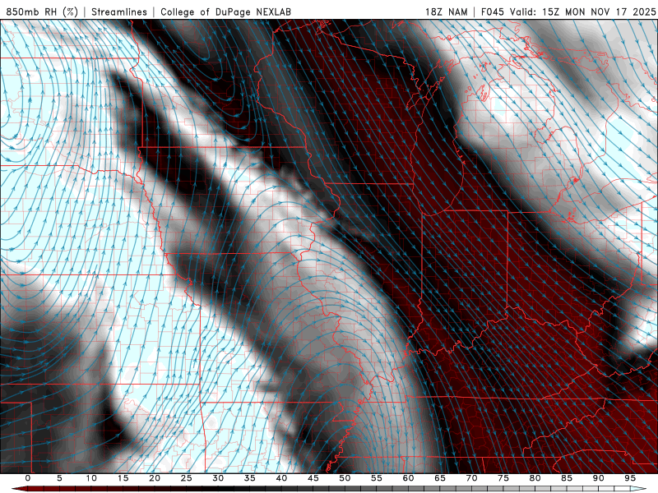Click the "F045" forecast hour label
Screen dimensions: 658x493
click(493, 12)
